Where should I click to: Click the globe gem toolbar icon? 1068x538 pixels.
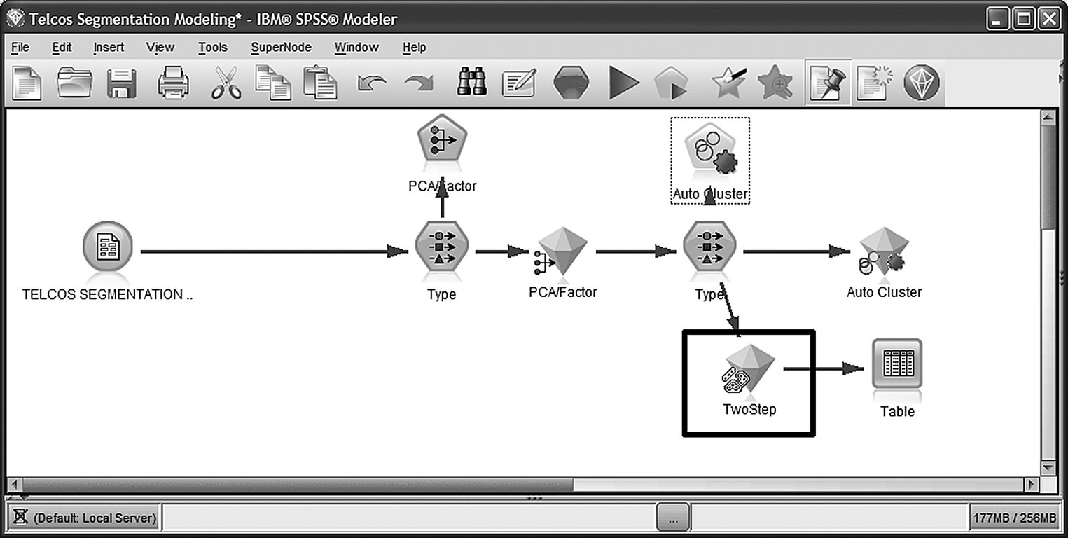pos(921,83)
